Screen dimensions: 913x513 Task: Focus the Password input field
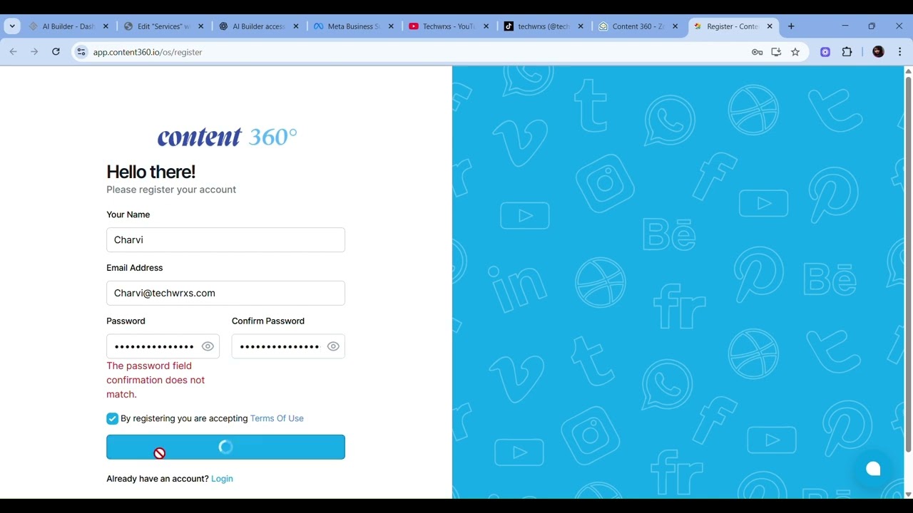[163, 346]
